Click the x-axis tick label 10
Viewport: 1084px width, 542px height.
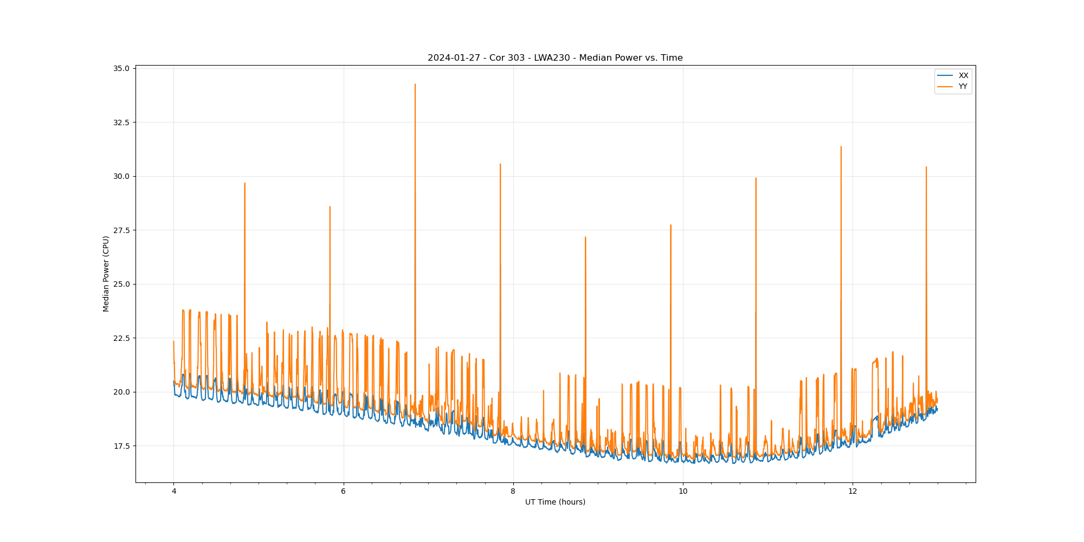click(x=682, y=492)
